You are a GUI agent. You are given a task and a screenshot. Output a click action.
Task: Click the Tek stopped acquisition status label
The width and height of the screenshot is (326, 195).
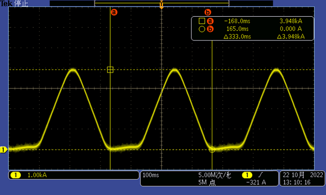point(14,3)
